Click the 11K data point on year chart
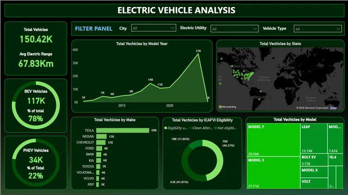Screen dimensions: 348x195 160,88
